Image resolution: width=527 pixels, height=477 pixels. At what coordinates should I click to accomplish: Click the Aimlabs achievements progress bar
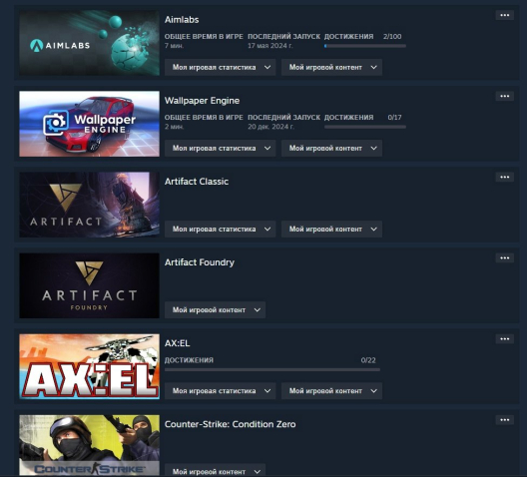pyautogui.click(x=365, y=46)
